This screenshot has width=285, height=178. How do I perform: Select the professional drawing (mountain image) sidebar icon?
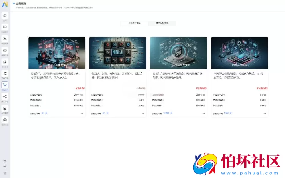5,38
